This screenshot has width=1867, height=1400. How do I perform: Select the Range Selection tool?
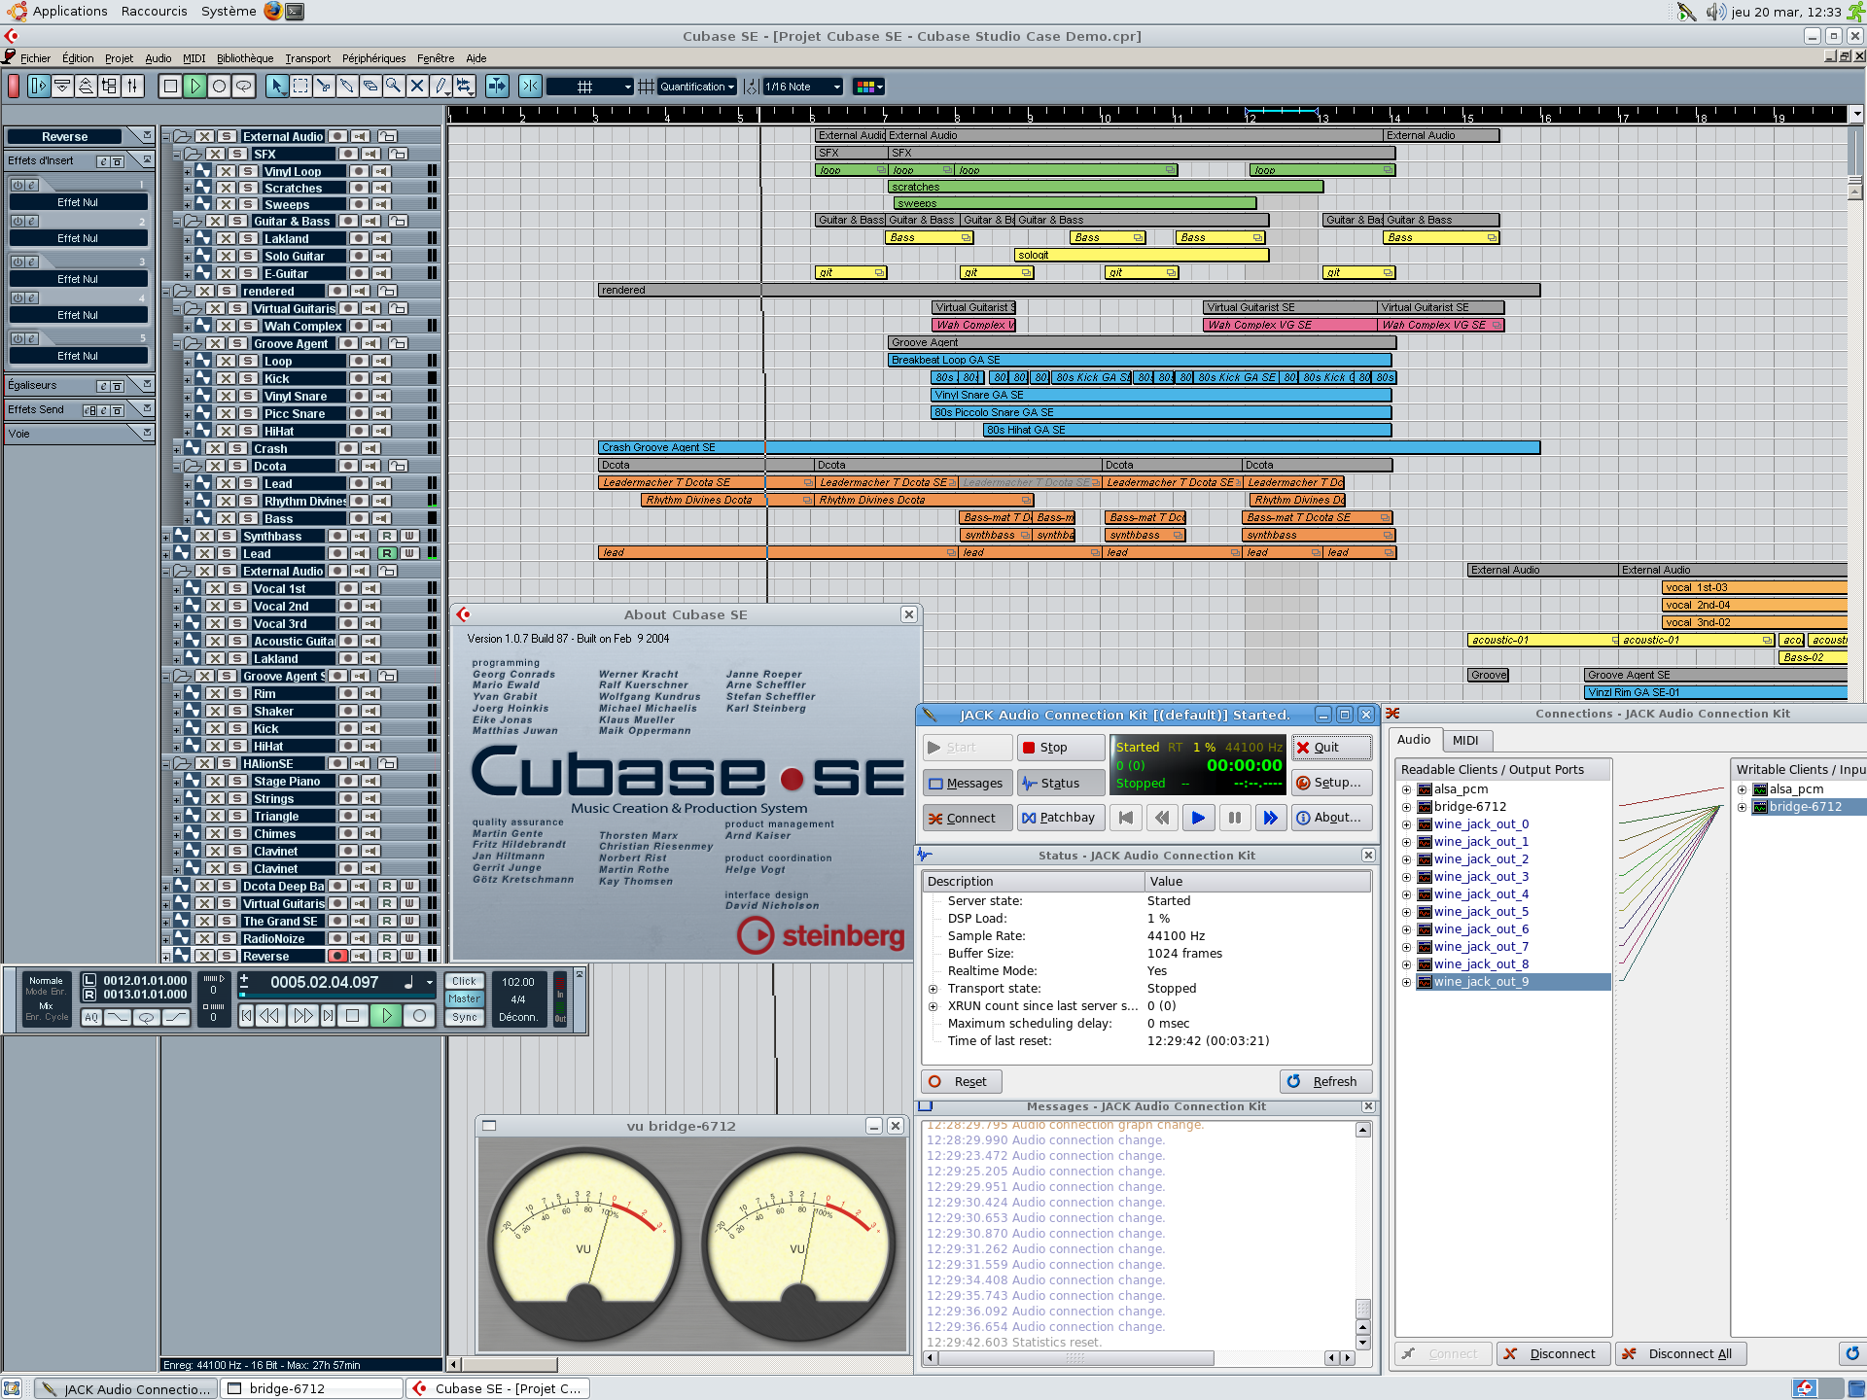coord(300,87)
